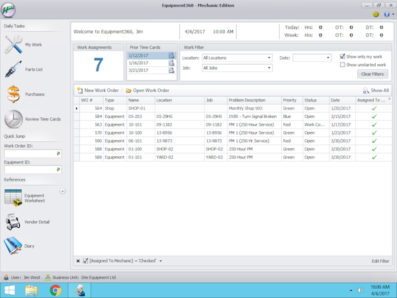This screenshot has width=397, height=298.
Task: Open time card document icon for 3/21/2017
Action: (x=171, y=70)
